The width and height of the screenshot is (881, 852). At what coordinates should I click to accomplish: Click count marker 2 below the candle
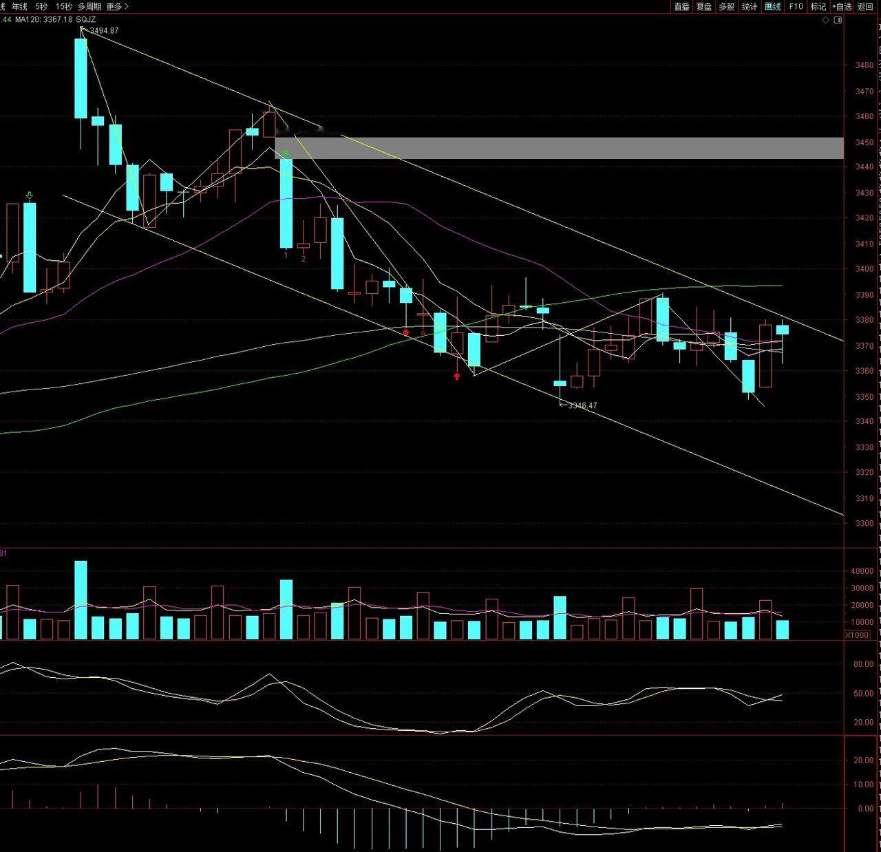point(304,259)
